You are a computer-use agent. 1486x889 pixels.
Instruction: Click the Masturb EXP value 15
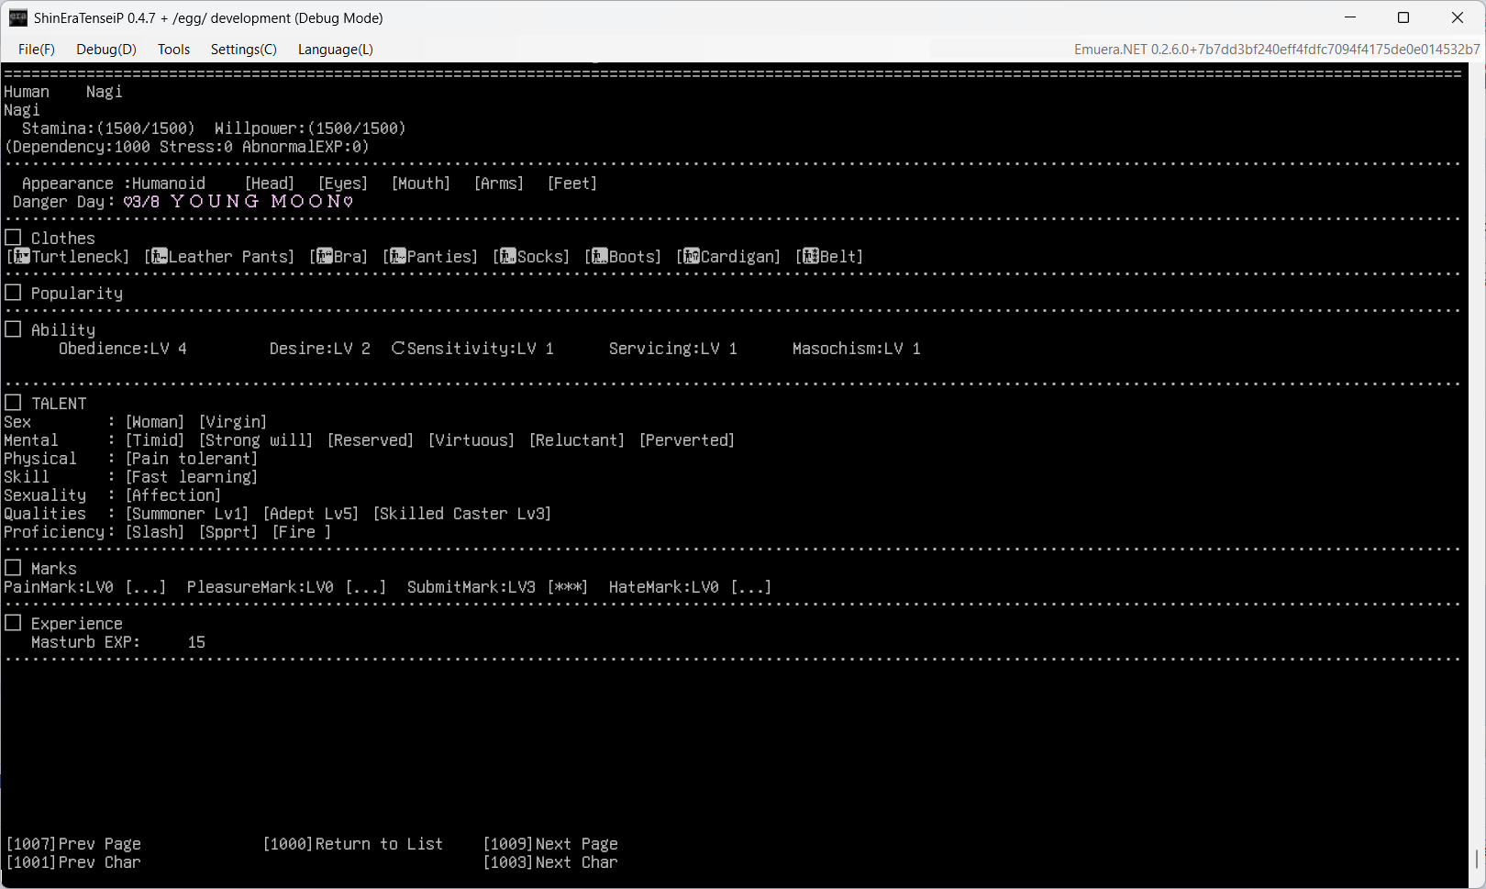(196, 642)
